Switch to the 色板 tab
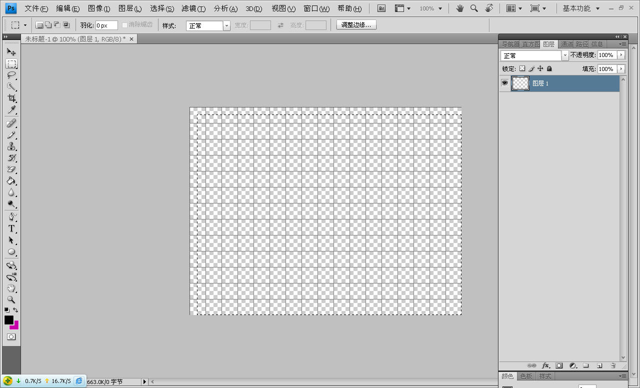 click(x=526, y=376)
